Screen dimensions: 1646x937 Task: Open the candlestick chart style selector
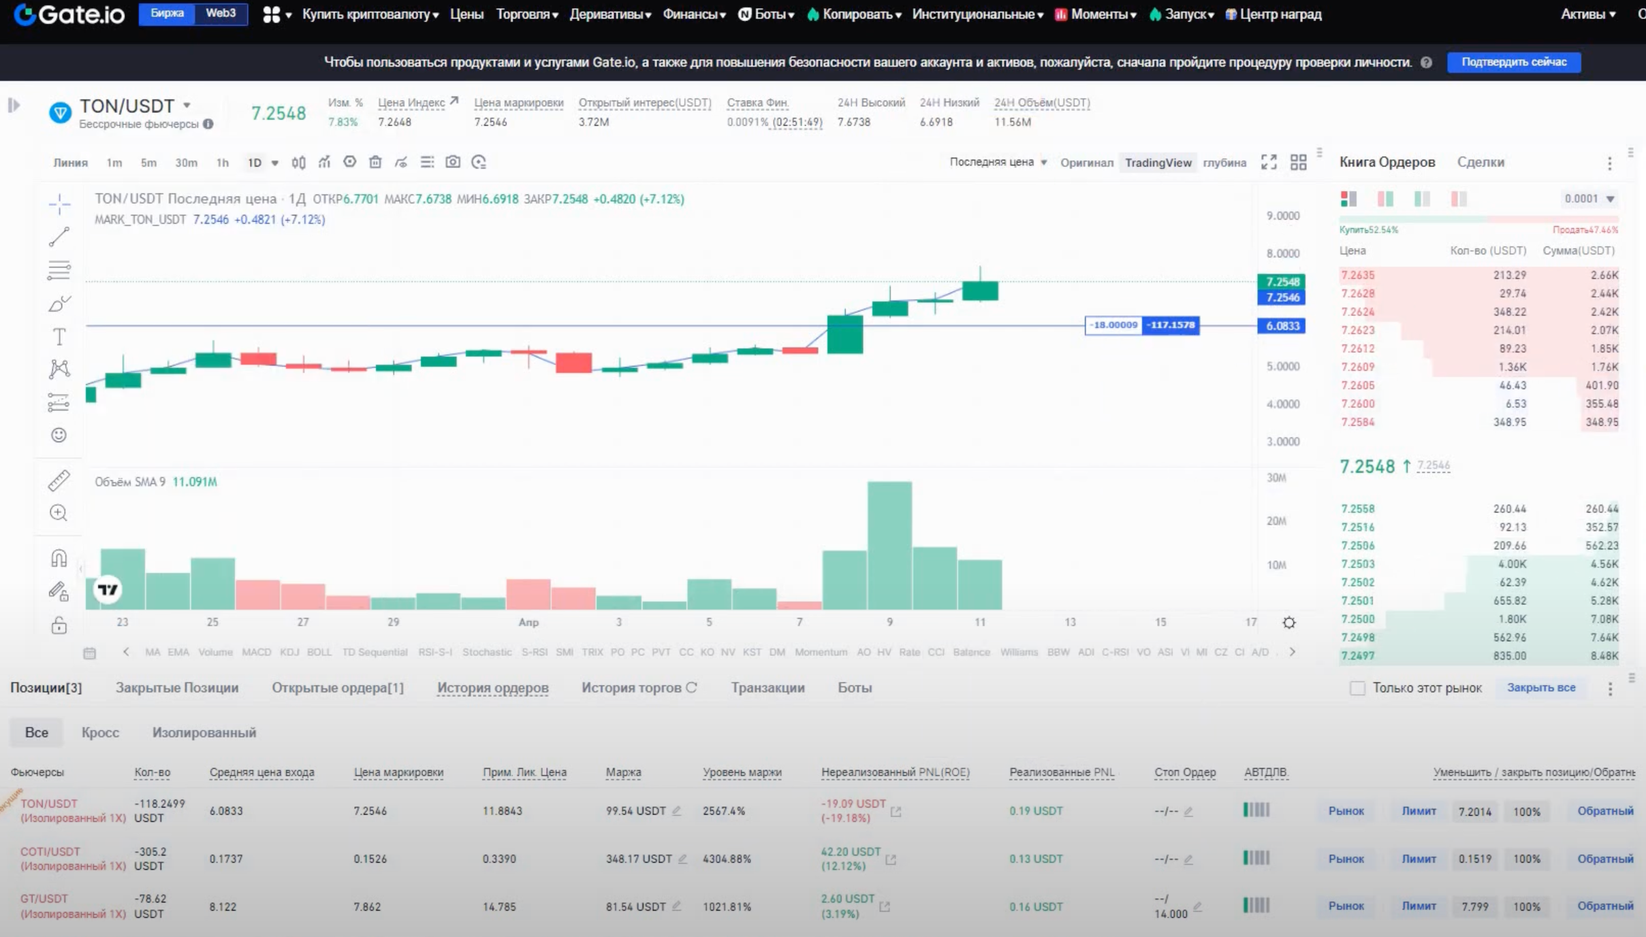point(298,162)
